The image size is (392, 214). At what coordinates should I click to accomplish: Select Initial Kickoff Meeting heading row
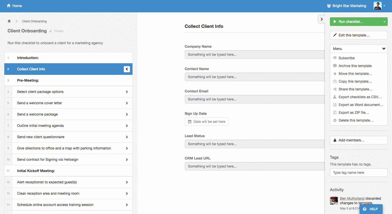click(68, 171)
